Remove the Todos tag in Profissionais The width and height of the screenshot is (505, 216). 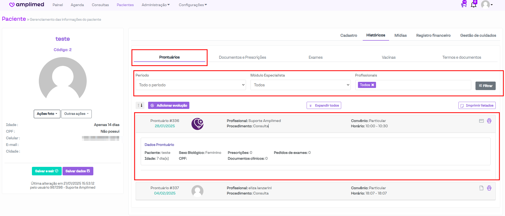click(373, 85)
